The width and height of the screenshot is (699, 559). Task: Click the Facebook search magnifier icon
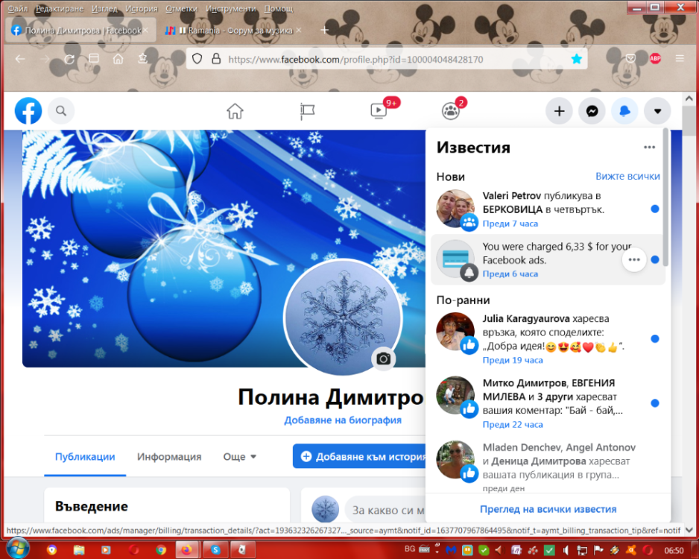[x=61, y=111]
